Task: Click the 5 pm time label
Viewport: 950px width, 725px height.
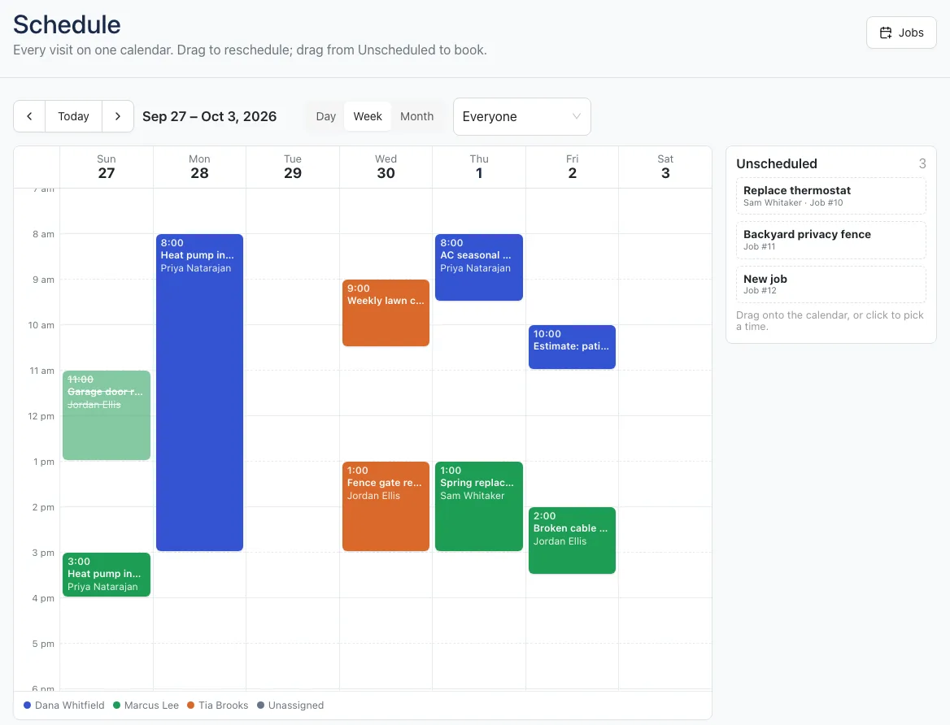Action: pyautogui.click(x=43, y=644)
